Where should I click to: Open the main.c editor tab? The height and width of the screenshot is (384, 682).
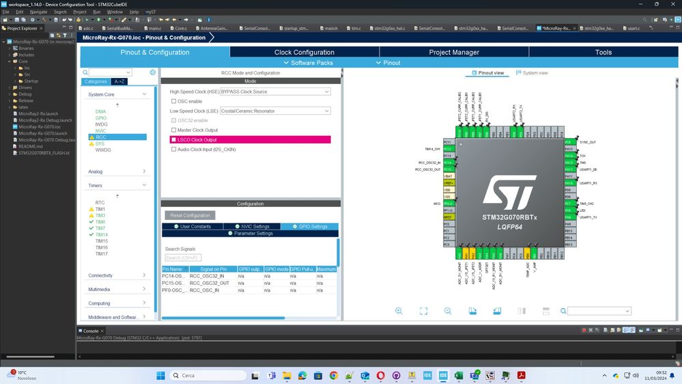click(x=152, y=28)
